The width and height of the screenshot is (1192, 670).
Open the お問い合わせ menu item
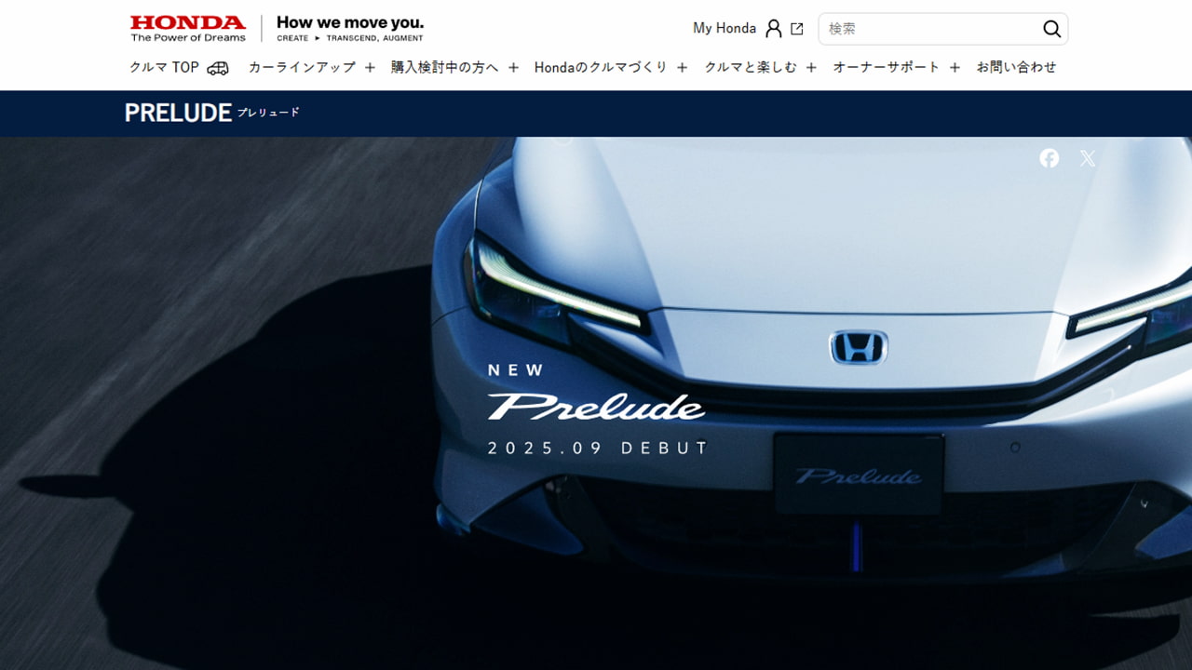tap(1016, 67)
